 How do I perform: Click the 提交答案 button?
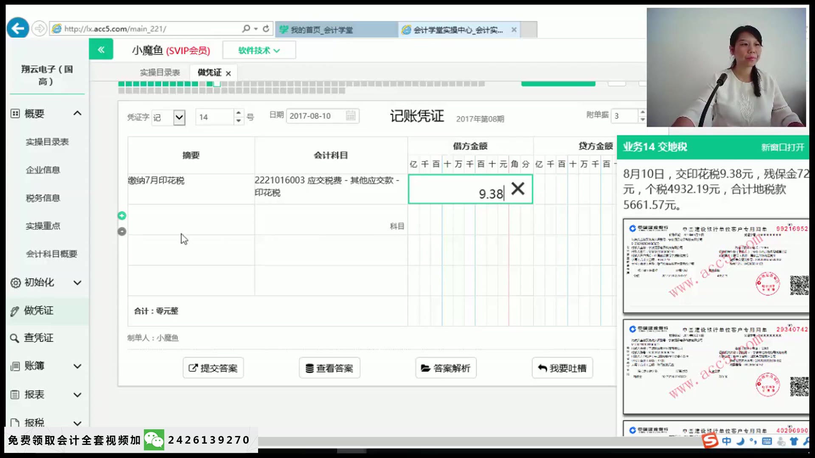[x=213, y=368]
